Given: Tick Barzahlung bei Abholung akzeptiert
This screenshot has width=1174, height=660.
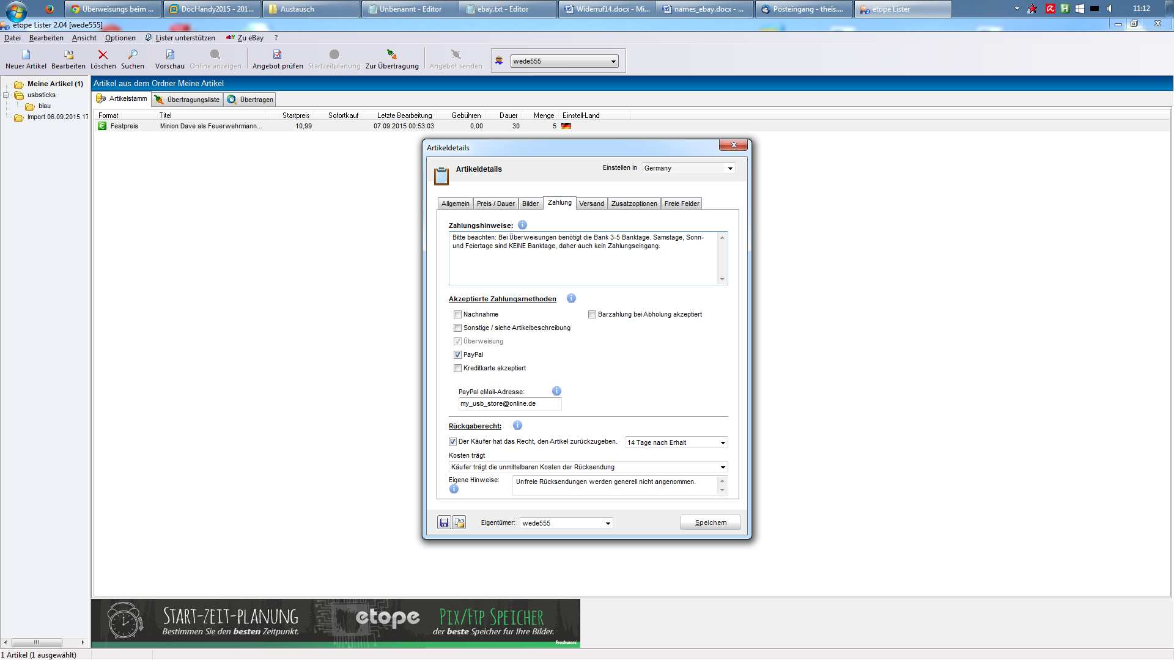Looking at the screenshot, I should [592, 315].
